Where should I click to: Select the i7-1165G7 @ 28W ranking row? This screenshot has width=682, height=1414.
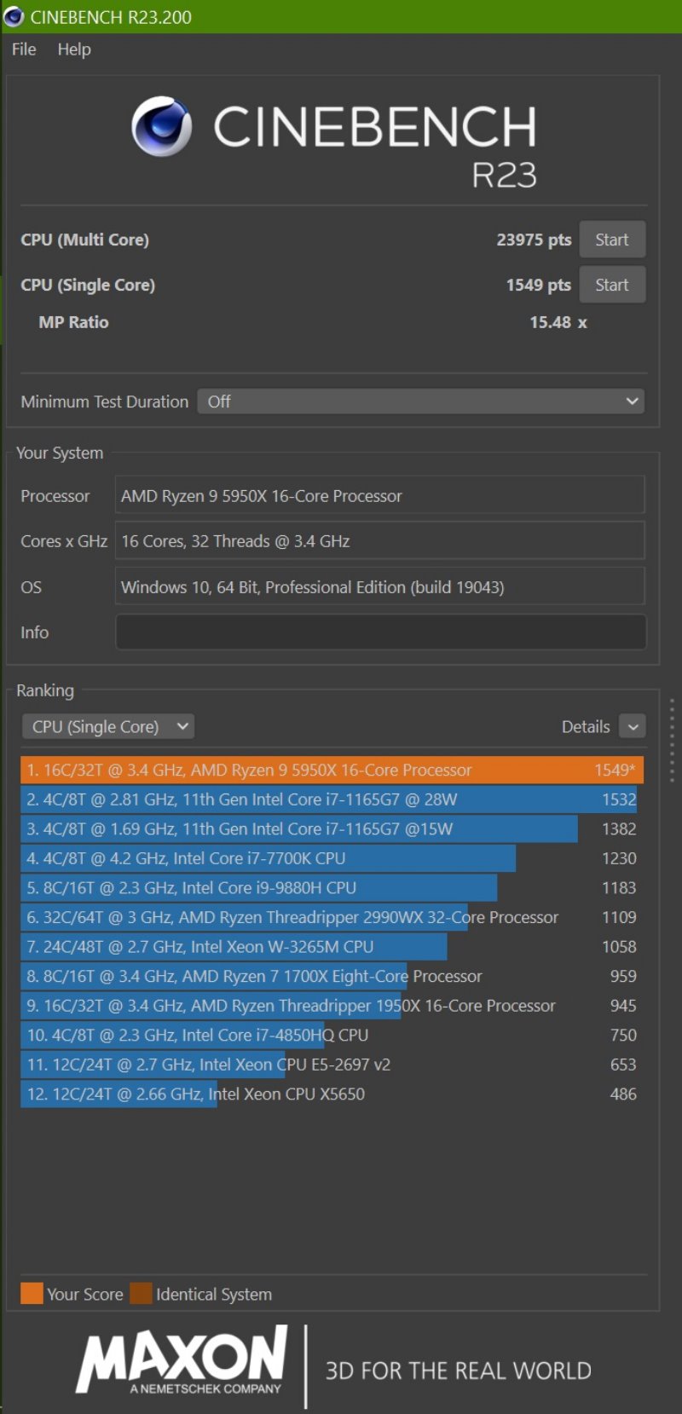coord(332,799)
